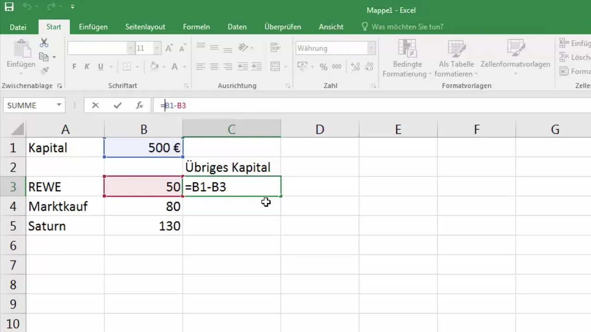Screen dimensions: 591x332
Task: Click the fill color paint bucket
Action: (x=155, y=67)
